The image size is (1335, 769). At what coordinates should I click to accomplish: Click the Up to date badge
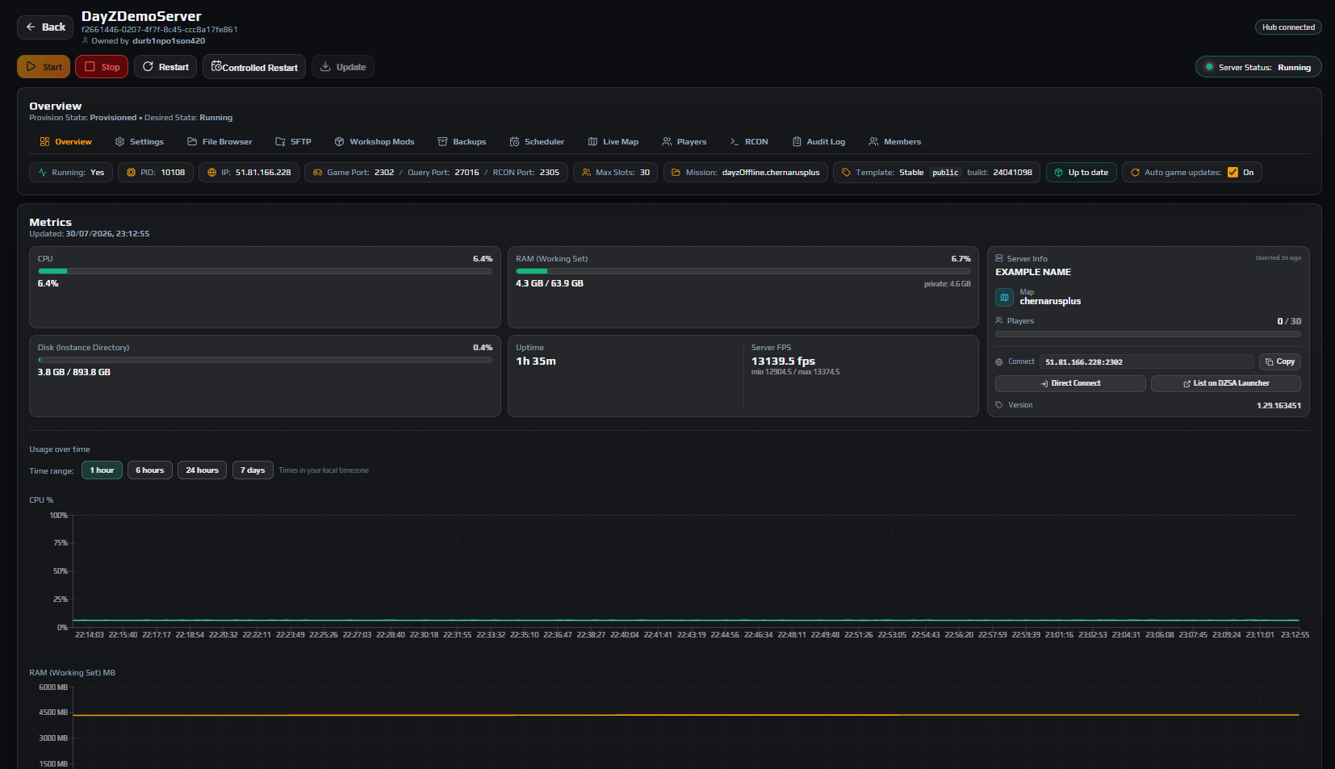point(1082,172)
